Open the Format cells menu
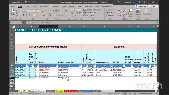 (x=110, y=16)
